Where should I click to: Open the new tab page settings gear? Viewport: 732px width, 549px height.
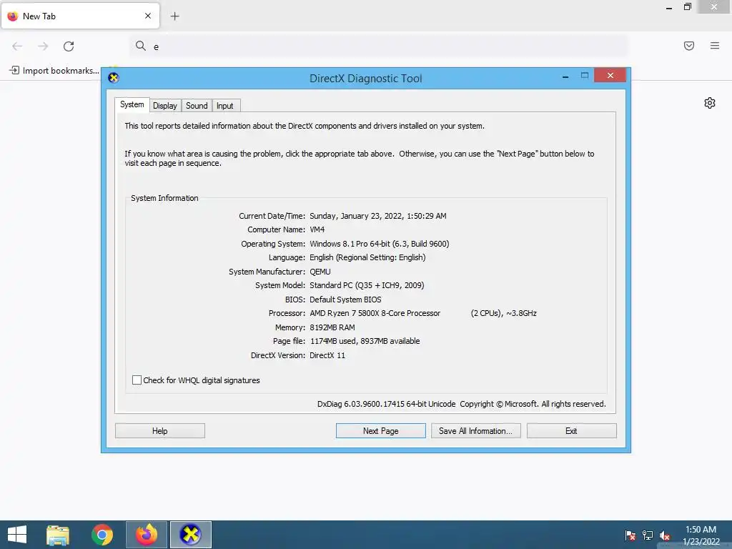pos(710,103)
